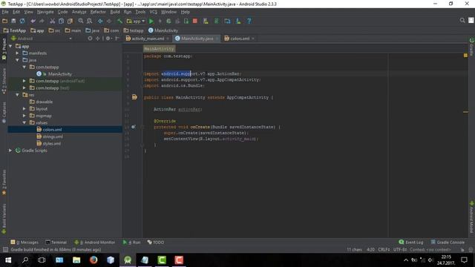This screenshot has width=475, height=267.
Task: Open the Navigate menu
Action: click(45, 12)
